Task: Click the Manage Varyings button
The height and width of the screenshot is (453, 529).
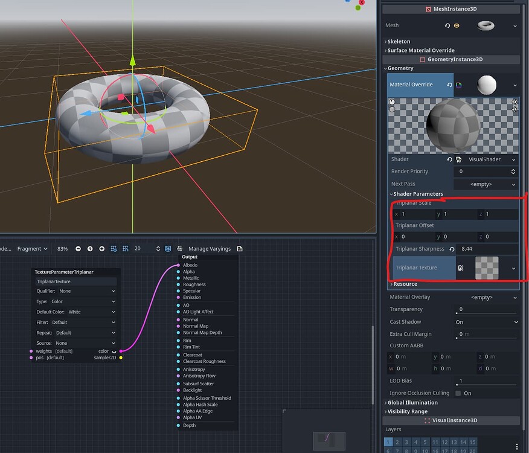Action: pos(209,248)
